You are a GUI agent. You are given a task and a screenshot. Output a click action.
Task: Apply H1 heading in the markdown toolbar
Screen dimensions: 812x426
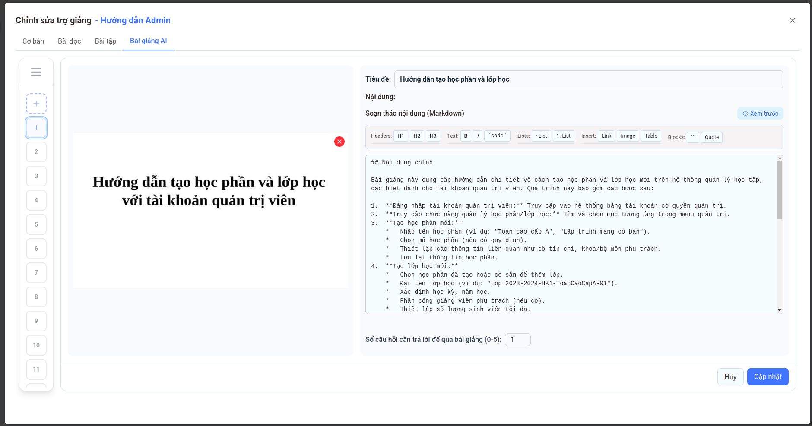400,136
